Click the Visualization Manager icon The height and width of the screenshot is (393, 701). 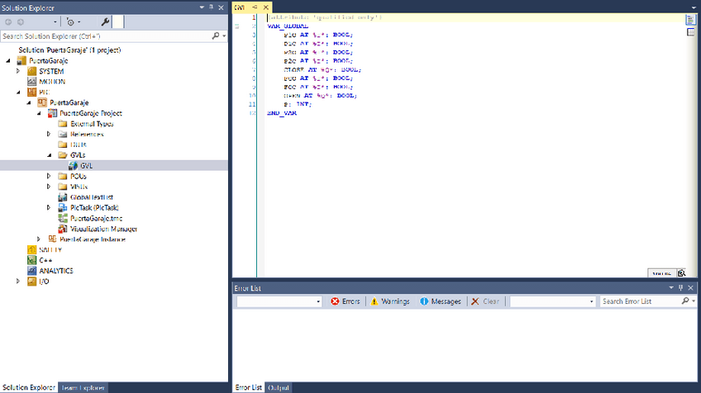tap(62, 229)
